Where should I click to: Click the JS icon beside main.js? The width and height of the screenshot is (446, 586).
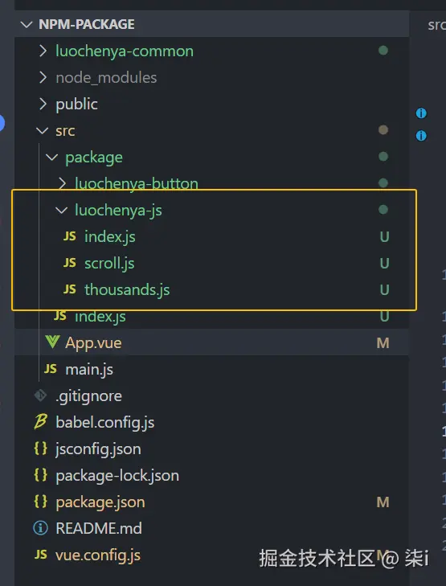(51, 369)
